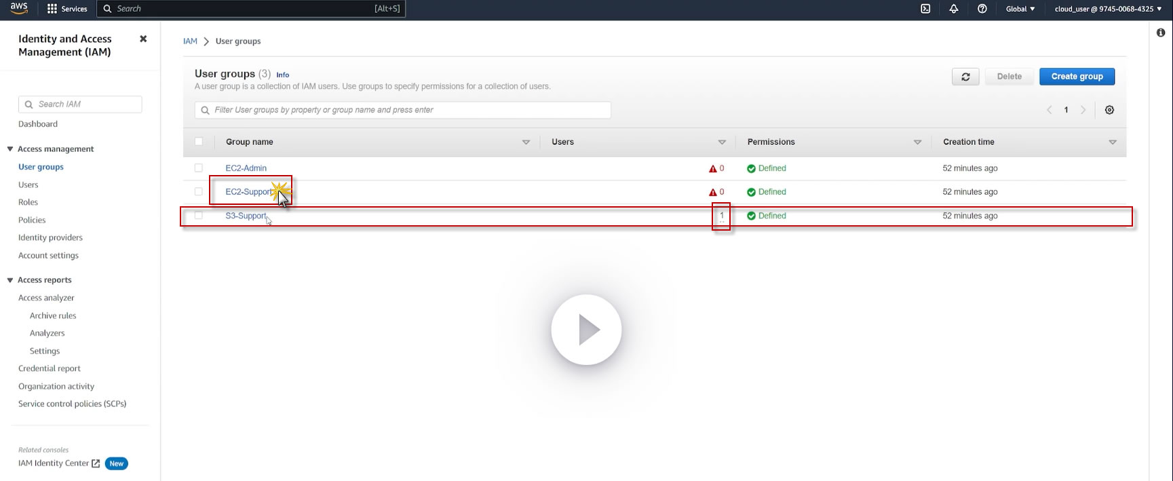Collapse the Access reports section
Viewport: 1173px width, 481px height.
10,280
